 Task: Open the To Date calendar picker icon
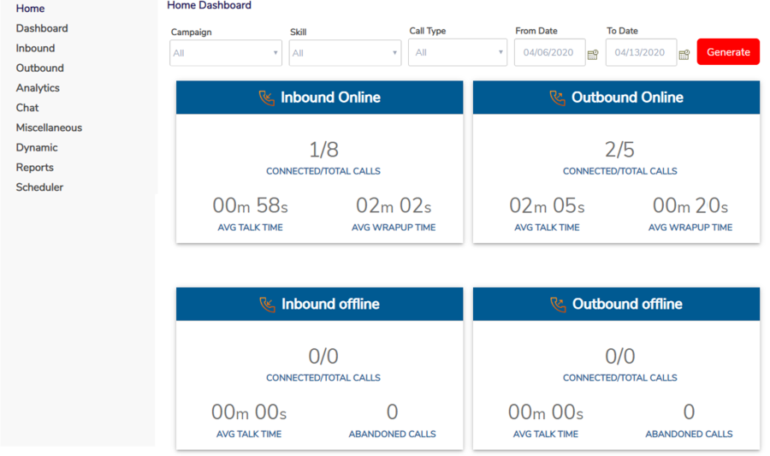[684, 55]
